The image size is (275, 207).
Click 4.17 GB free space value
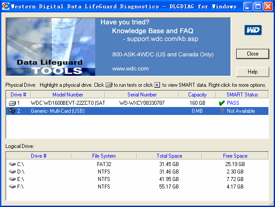[x=235, y=187]
